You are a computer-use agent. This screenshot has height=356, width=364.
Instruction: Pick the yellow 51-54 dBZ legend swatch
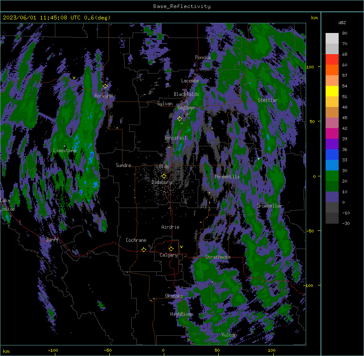(x=332, y=91)
